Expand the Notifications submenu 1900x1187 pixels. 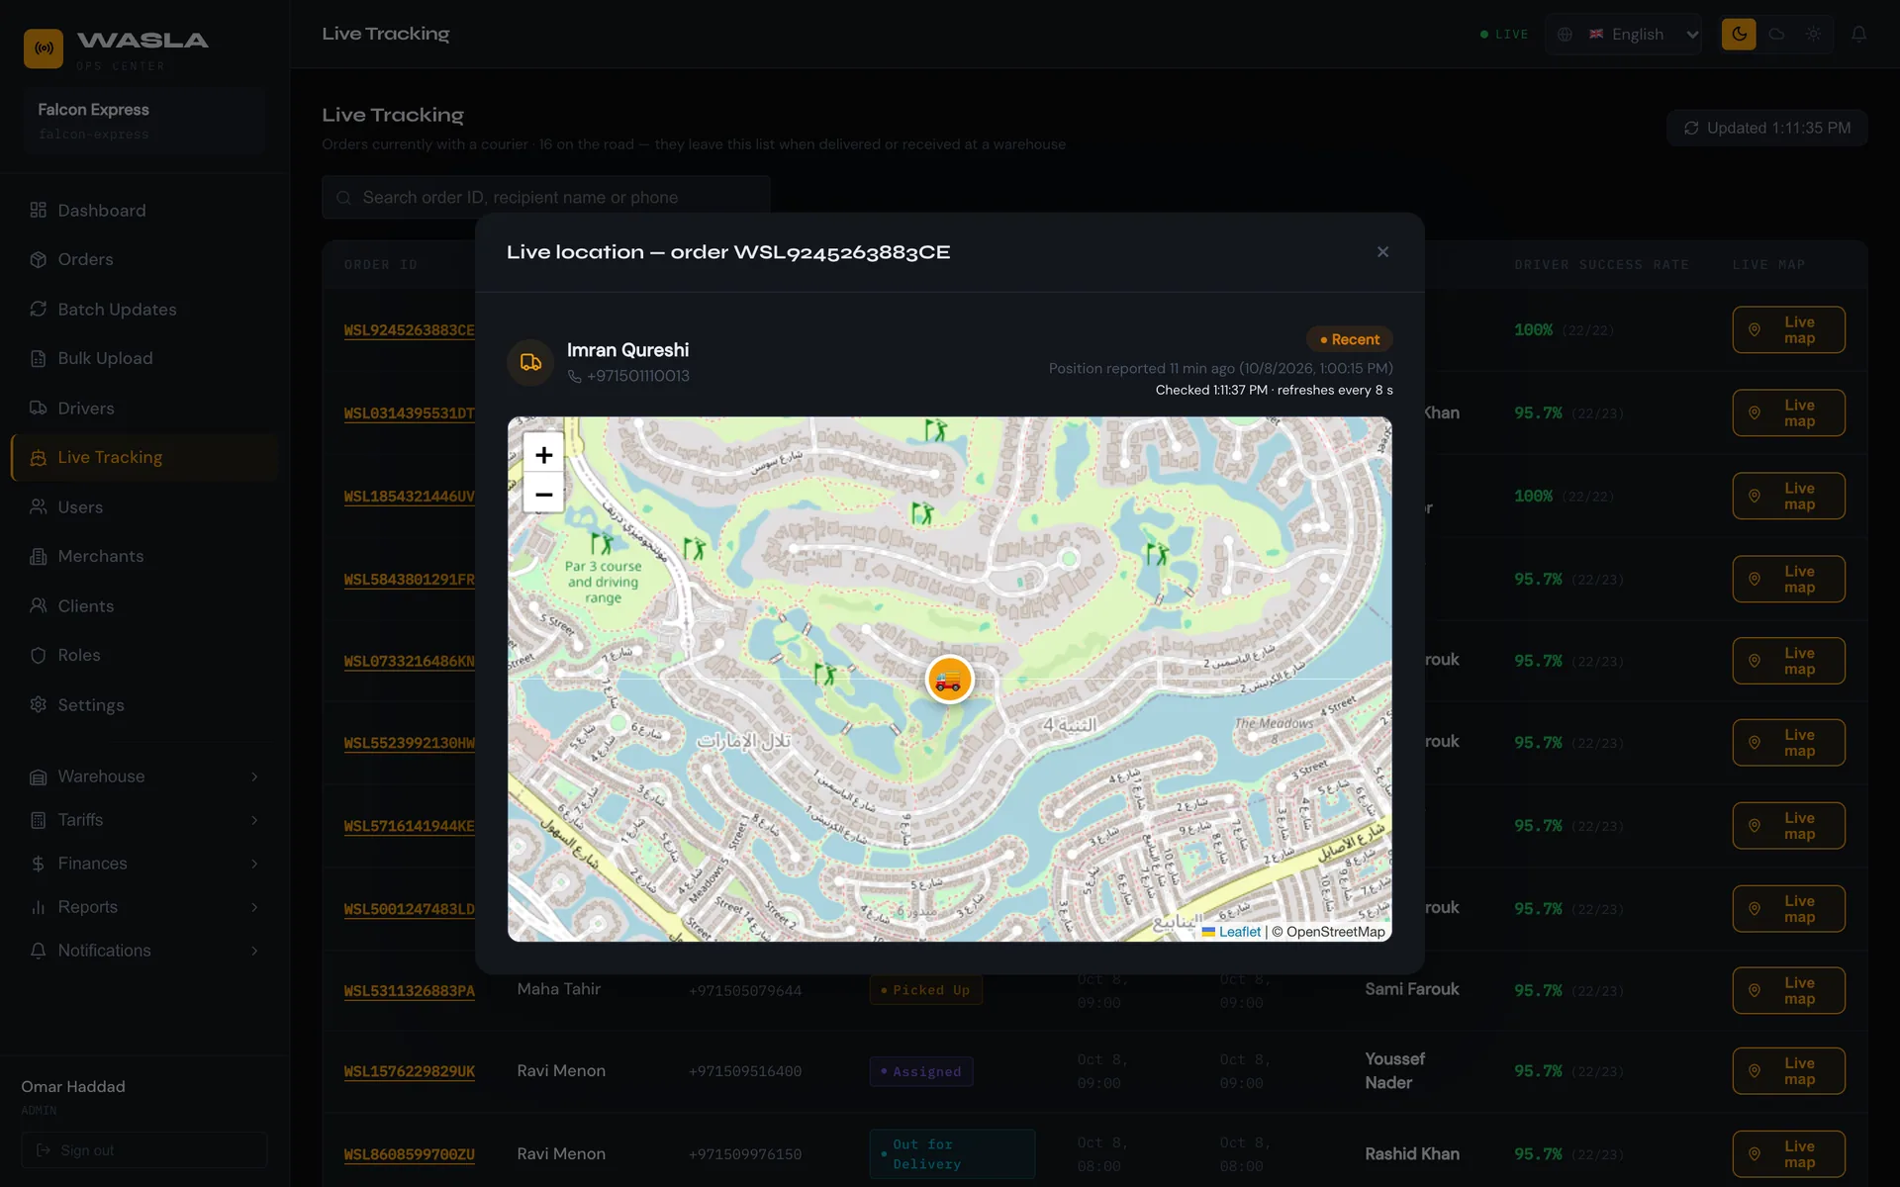[144, 951]
